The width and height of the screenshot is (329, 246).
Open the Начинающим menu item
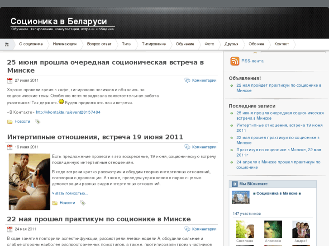[65, 44]
